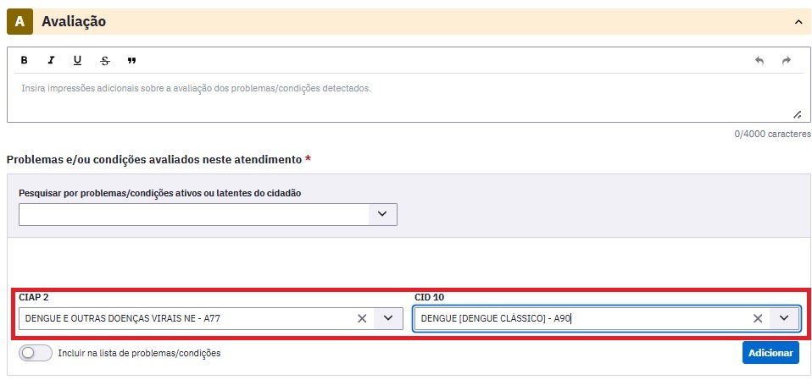Viewport: 812px width, 380px height.
Task: Toggle bold formatting in the editor
Action: [24, 60]
